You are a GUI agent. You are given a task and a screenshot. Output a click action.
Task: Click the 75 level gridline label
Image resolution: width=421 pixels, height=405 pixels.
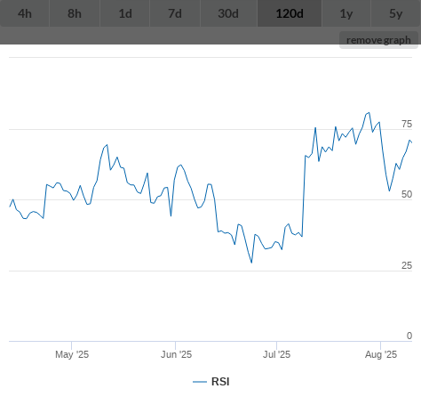click(407, 124)
